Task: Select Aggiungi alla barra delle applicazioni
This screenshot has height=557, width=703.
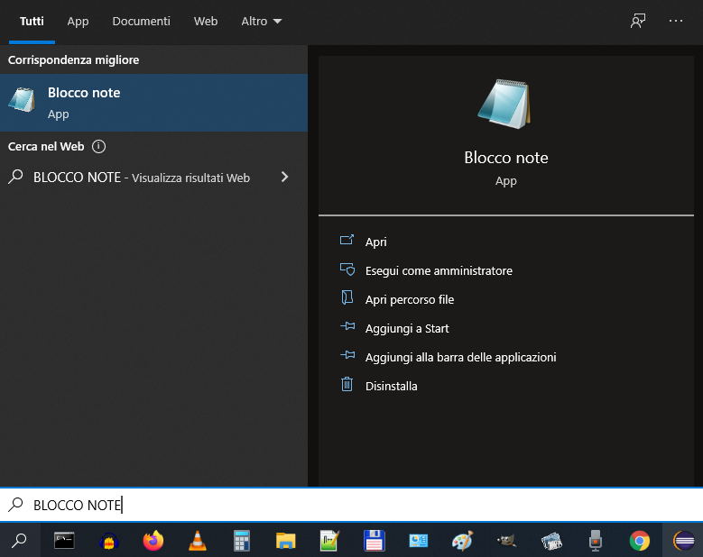Action: click(460, 357)
